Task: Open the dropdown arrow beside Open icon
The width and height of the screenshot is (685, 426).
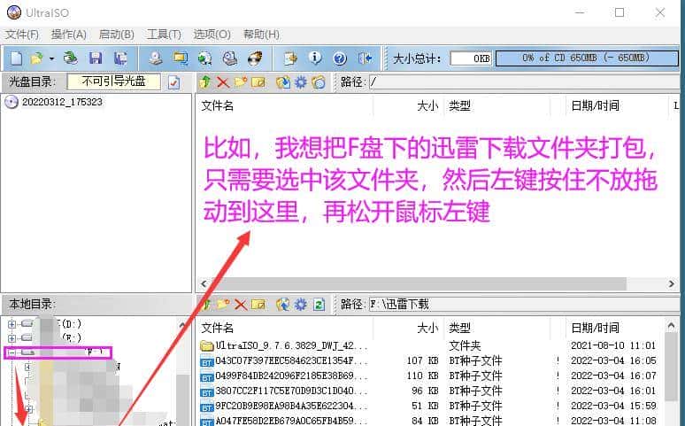Action: point(51,58)
